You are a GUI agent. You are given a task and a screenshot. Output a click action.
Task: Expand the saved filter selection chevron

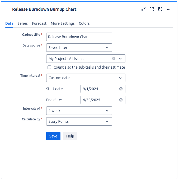click(120, 59)
